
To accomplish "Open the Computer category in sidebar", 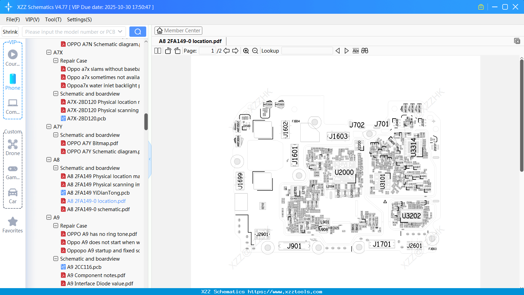I will (13, 106).
